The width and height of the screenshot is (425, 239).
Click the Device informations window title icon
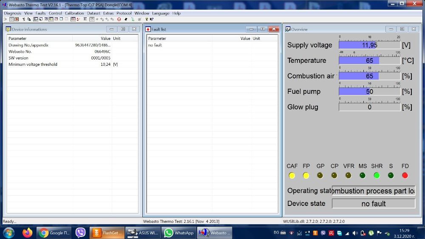[8, 29]
